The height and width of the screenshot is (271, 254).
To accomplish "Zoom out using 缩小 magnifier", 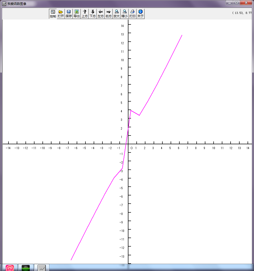I will 124,14.
